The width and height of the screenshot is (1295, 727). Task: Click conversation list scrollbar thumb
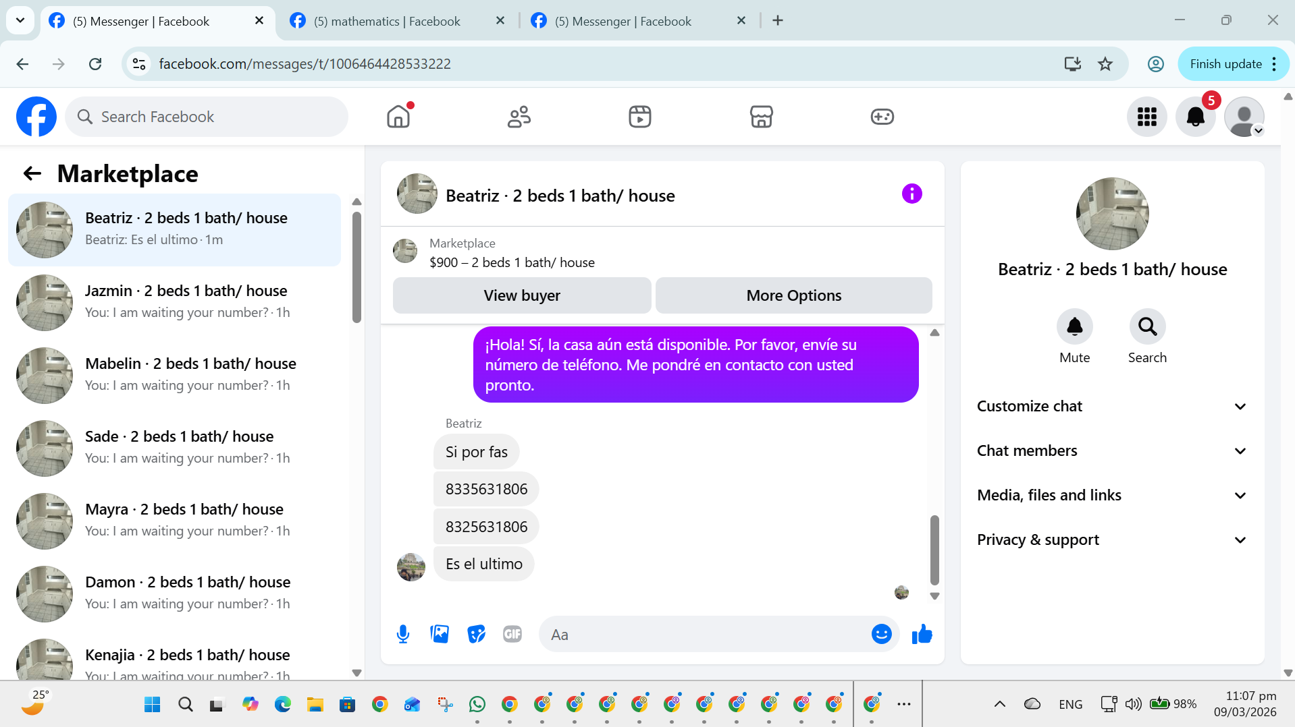(356, 268)
